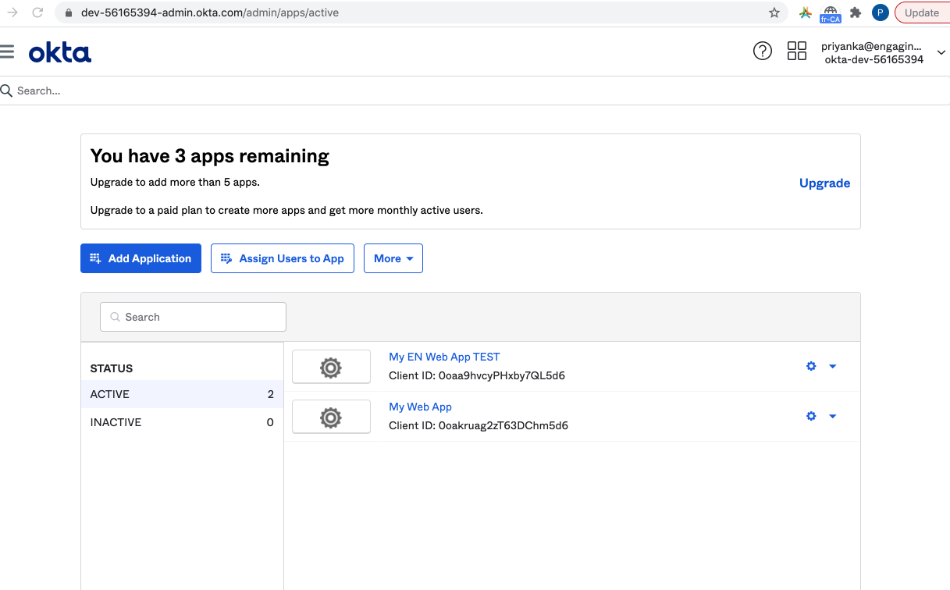Open the help question mark icon
Image resolution: width=950 pixels, height=590 pixels.
click(762, 52)
